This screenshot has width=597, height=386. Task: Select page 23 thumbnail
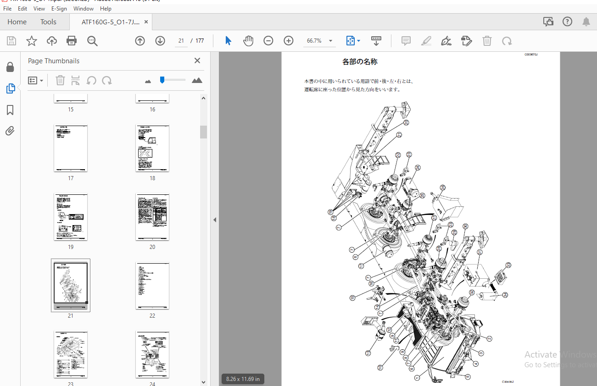click(71, 355)
